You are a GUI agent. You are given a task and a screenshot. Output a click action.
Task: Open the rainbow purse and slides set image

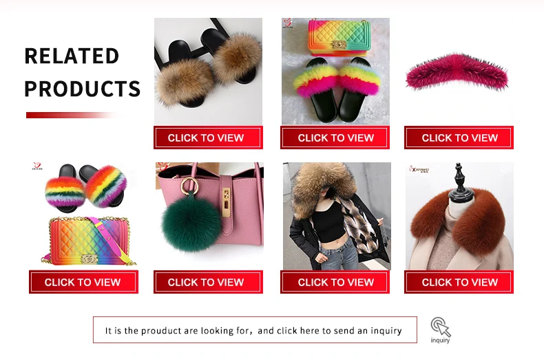(335, 72)
